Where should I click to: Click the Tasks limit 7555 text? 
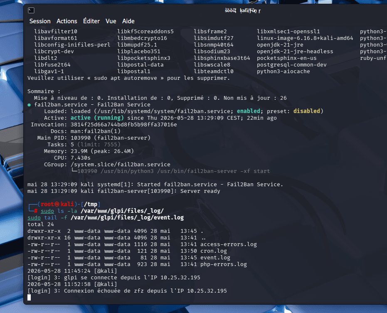click(99, 144)
